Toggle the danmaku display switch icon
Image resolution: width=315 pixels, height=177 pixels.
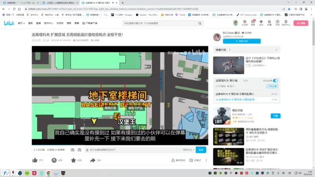click(72, 150)
